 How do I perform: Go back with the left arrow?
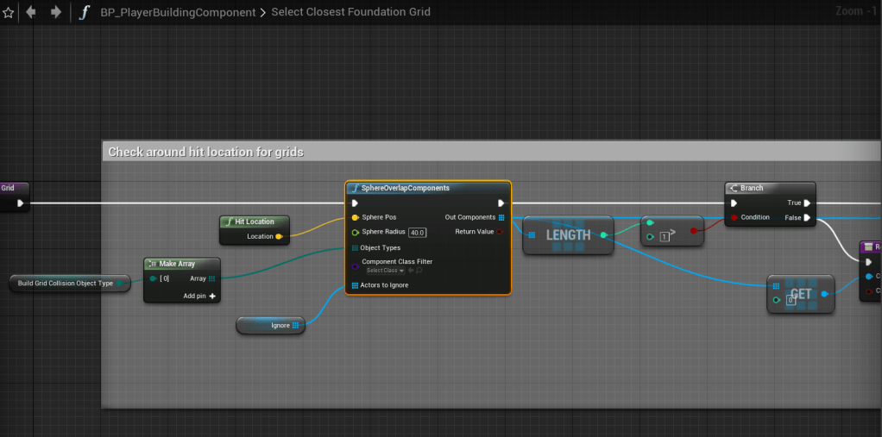tap(32, 12)
